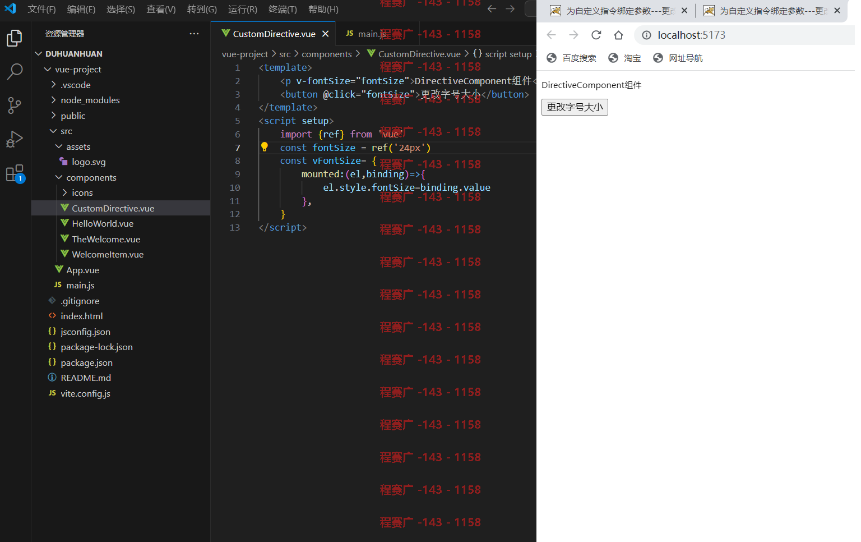
Task: Open package-lock.json in the file tree
Action: click(121, 347)
